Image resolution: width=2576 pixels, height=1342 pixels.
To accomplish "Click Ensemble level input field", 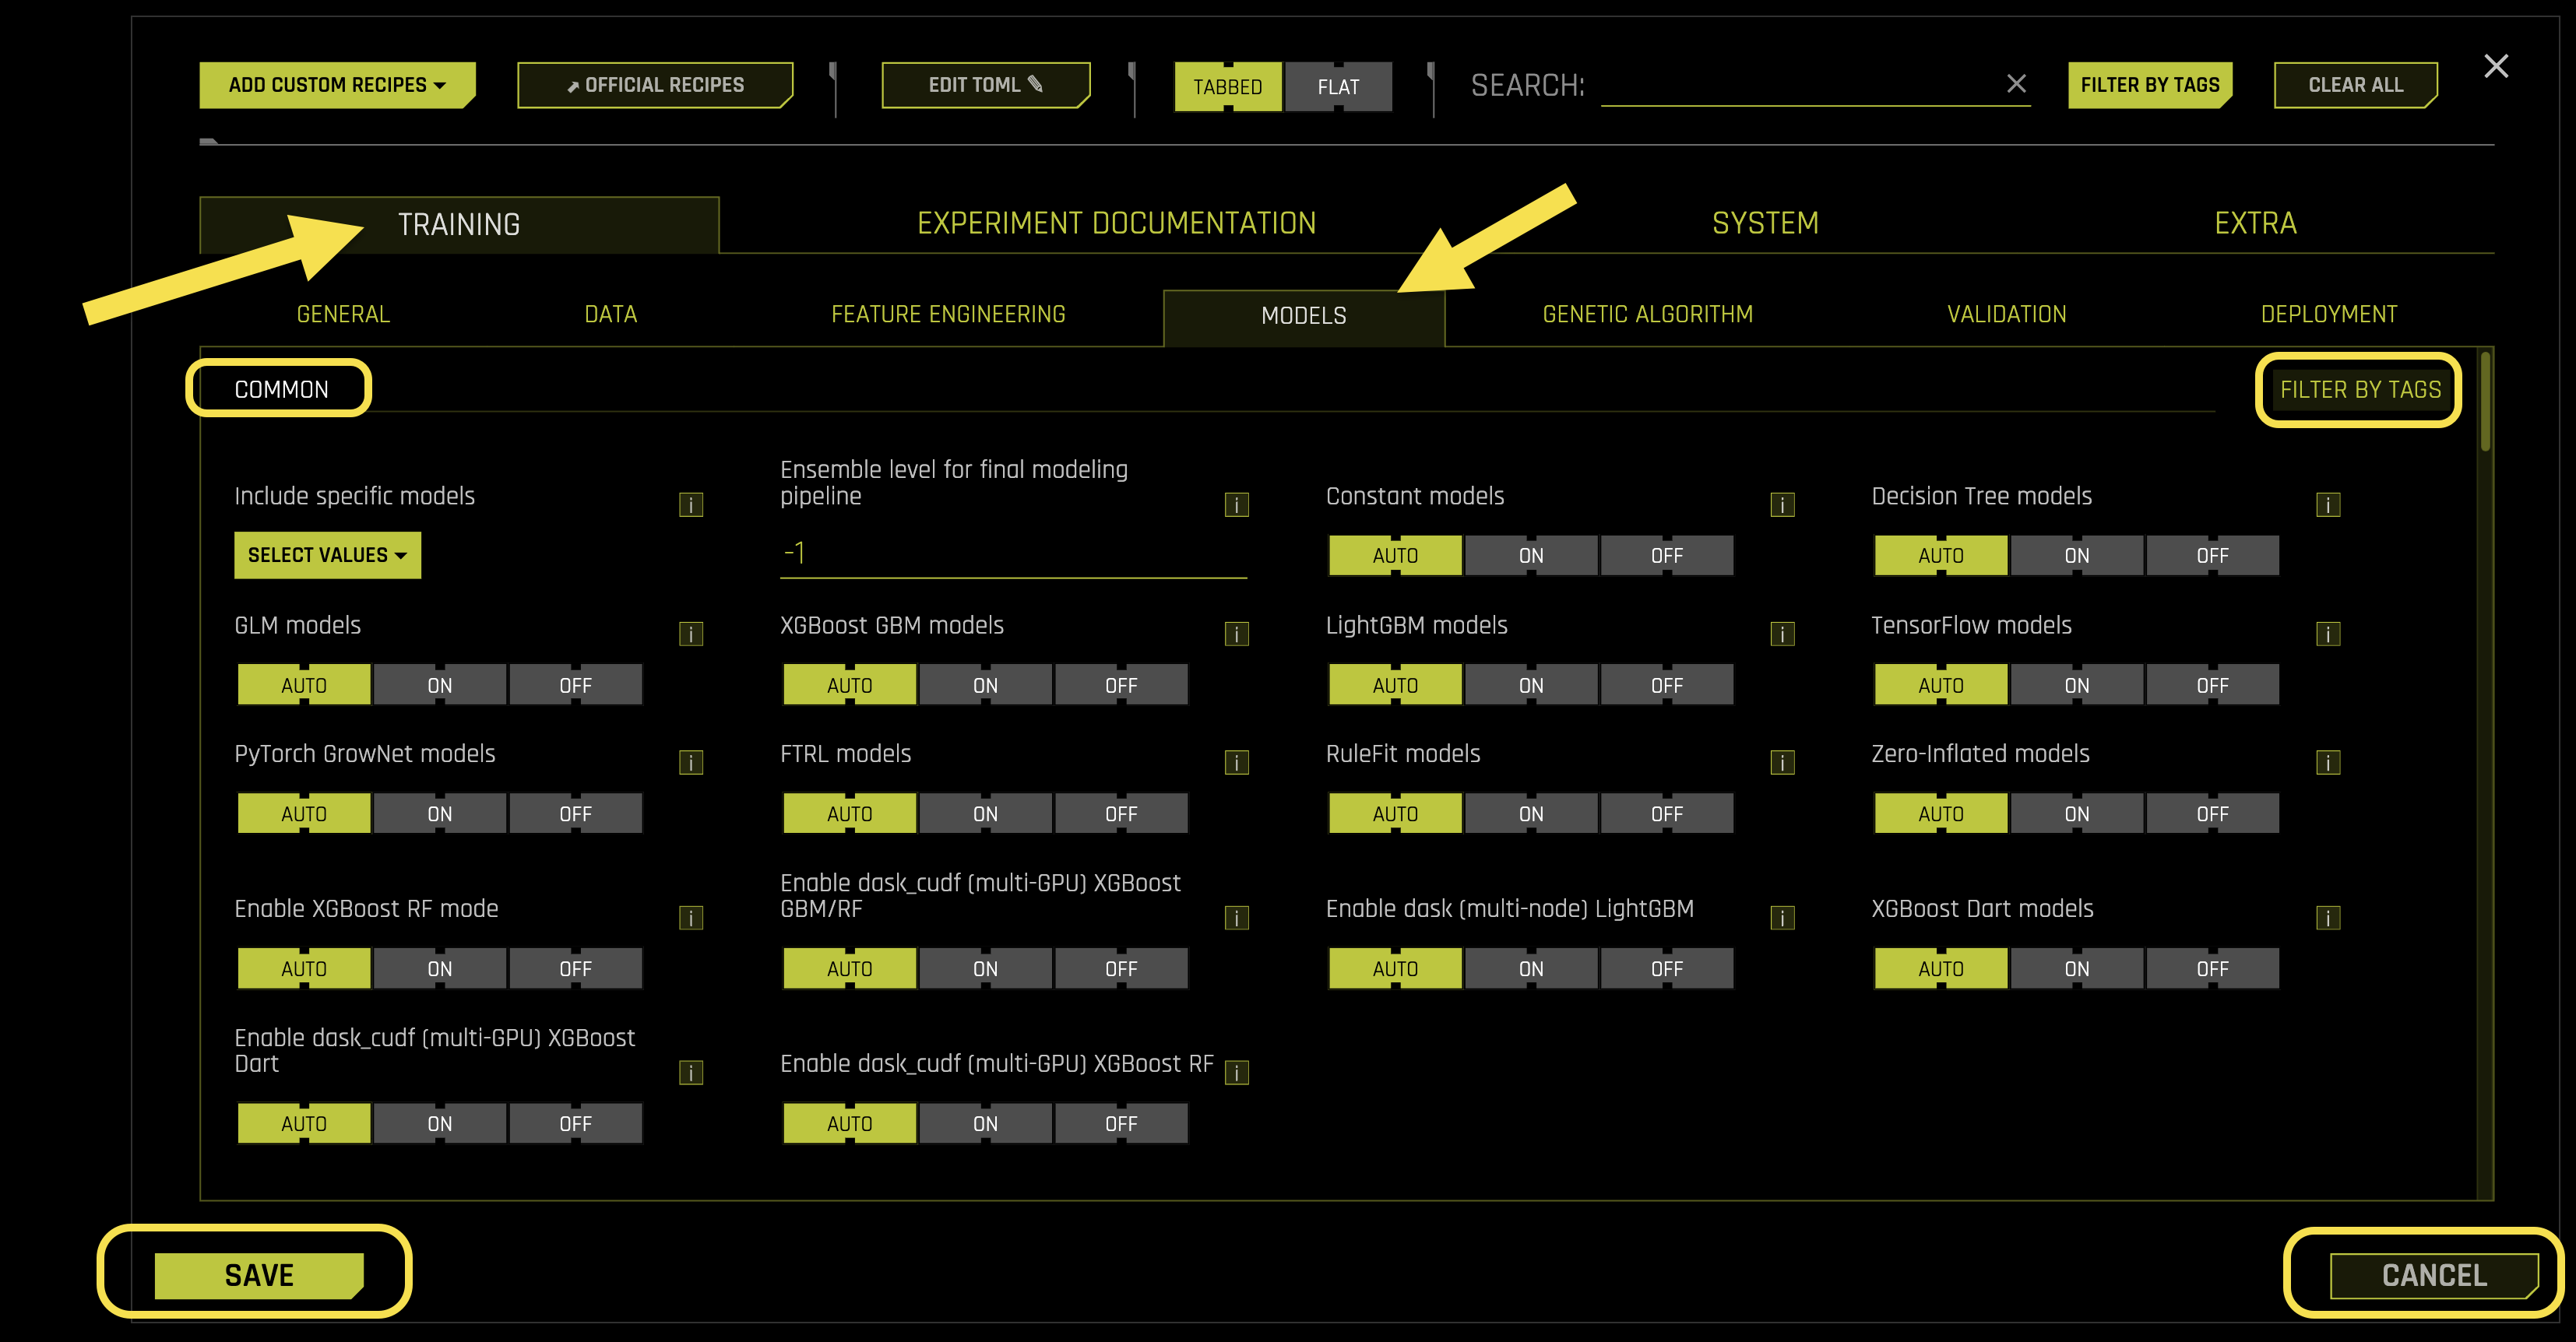I will [x=1012, y=553].
